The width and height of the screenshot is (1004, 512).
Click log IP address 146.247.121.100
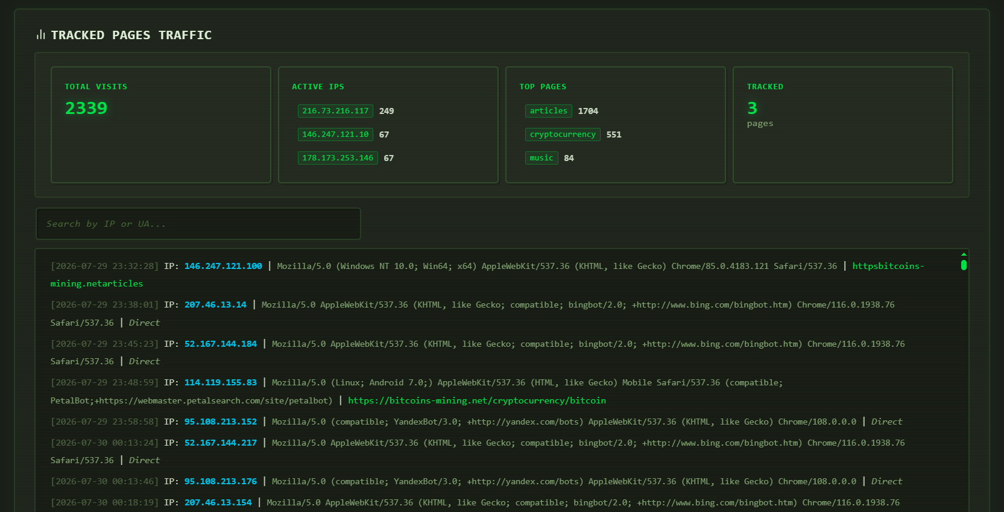(x=223, y=266)
